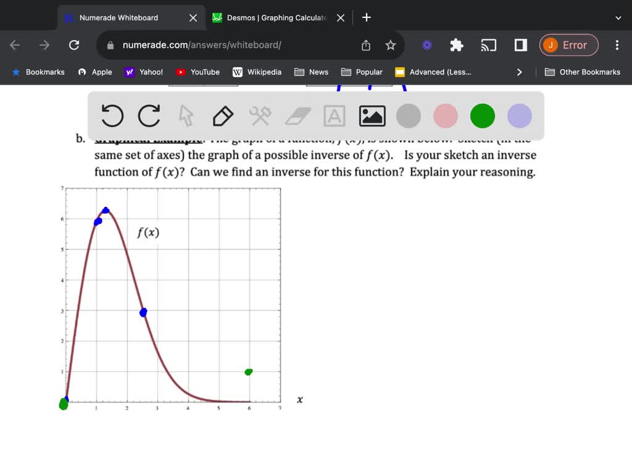Insert an image with the picture tool
The width and height of the screenshot is (632, 458).
coord(372,115)
